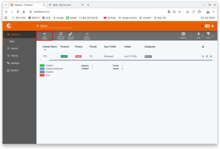
Task: Go back in browser
Action: 6,12
